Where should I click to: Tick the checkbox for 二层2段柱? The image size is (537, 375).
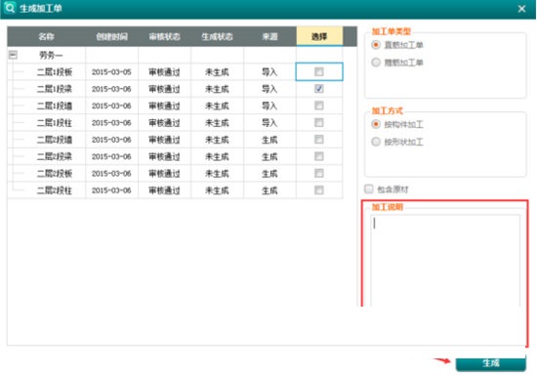coord(319,190)
